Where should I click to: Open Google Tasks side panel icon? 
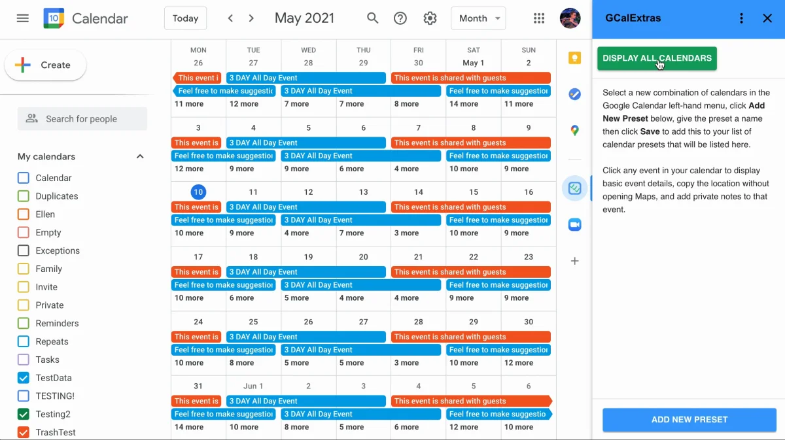click(x=574, y=94)
